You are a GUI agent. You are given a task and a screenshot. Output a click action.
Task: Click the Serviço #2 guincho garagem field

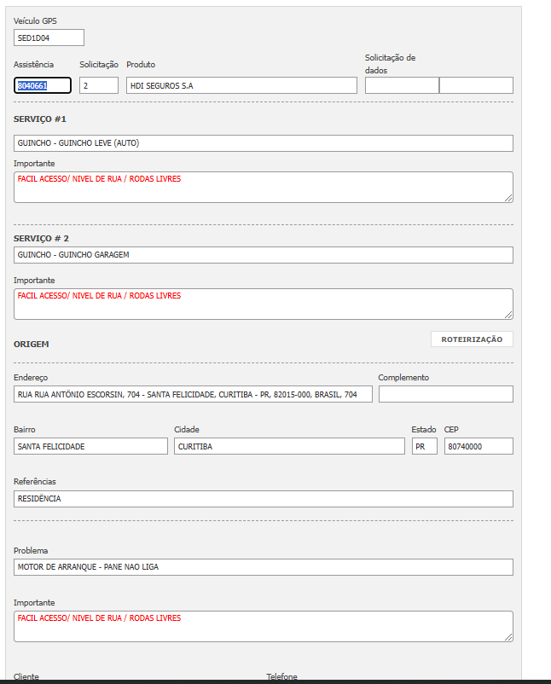pyautogui.click(x=264, y=255)
